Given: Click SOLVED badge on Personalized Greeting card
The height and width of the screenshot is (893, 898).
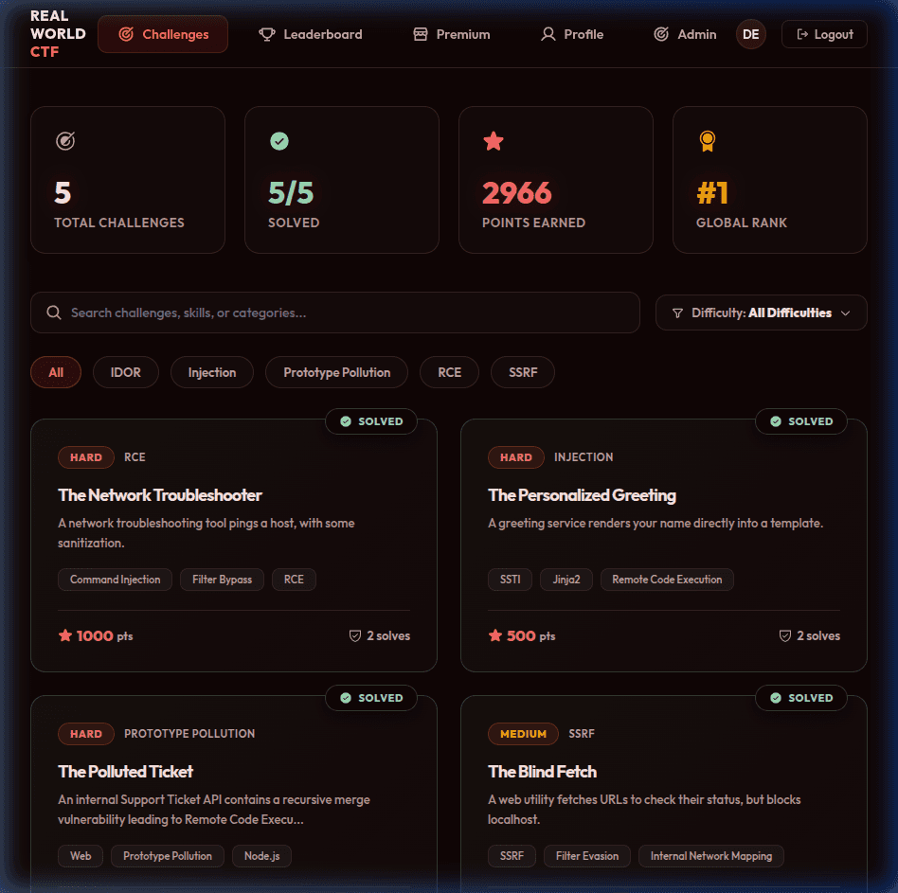Looking at the screenshot, I should pyautogui.click(x=801, y=421).
